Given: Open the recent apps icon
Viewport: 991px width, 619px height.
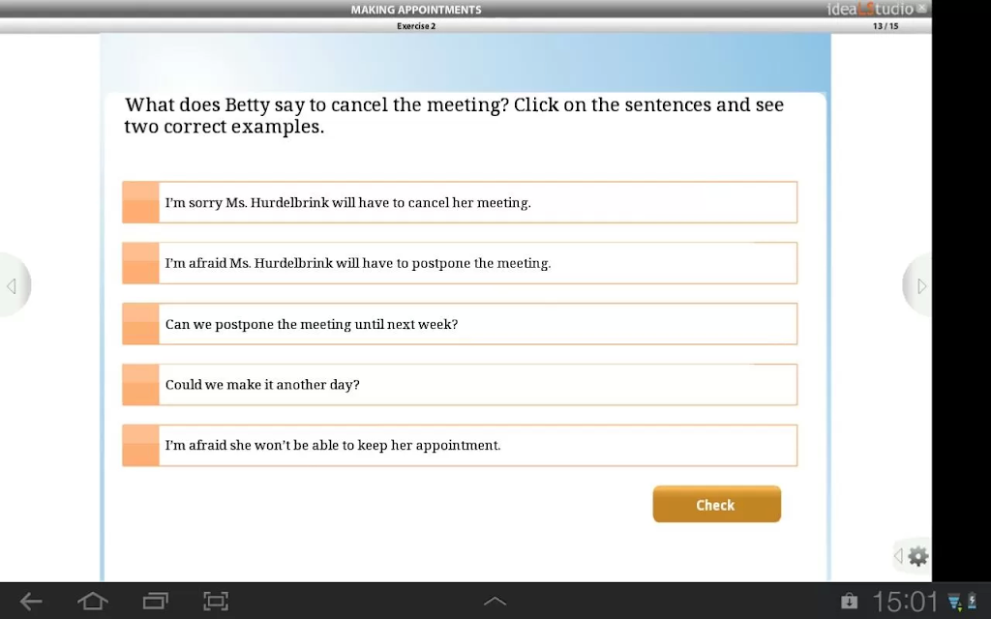Looking at the screenshot, I should [155, 601].
